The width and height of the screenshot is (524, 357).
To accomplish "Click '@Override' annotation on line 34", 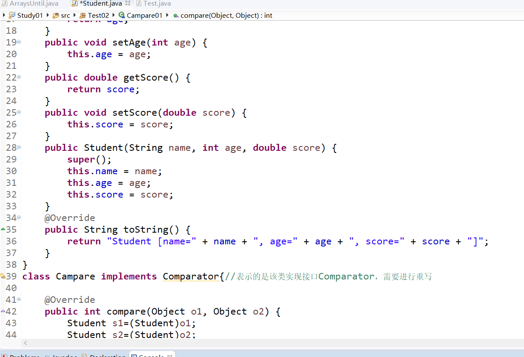I will point(70,218).
